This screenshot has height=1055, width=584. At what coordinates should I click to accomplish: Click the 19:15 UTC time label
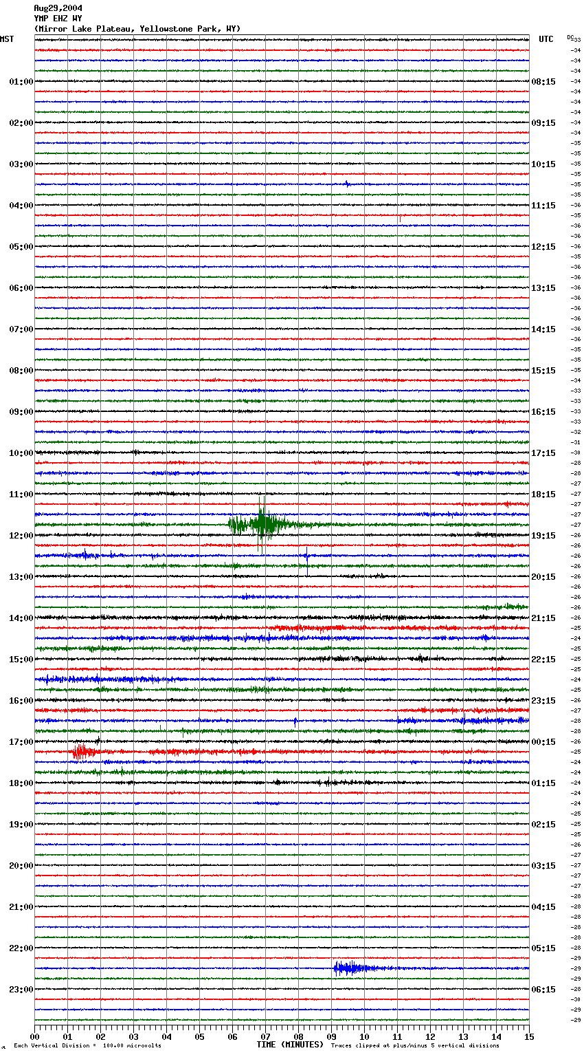point(543,536)
